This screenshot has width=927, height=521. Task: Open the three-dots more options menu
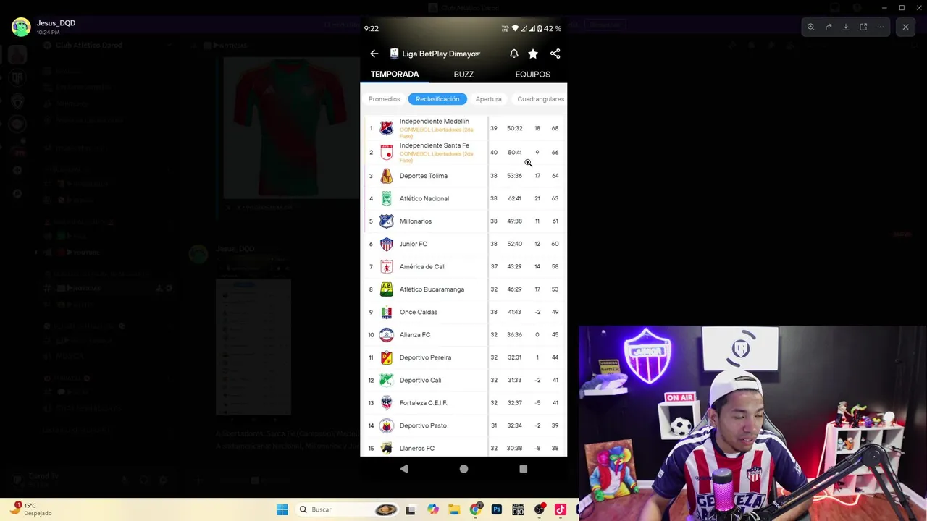pyautogui.click(x=881, y=27)
